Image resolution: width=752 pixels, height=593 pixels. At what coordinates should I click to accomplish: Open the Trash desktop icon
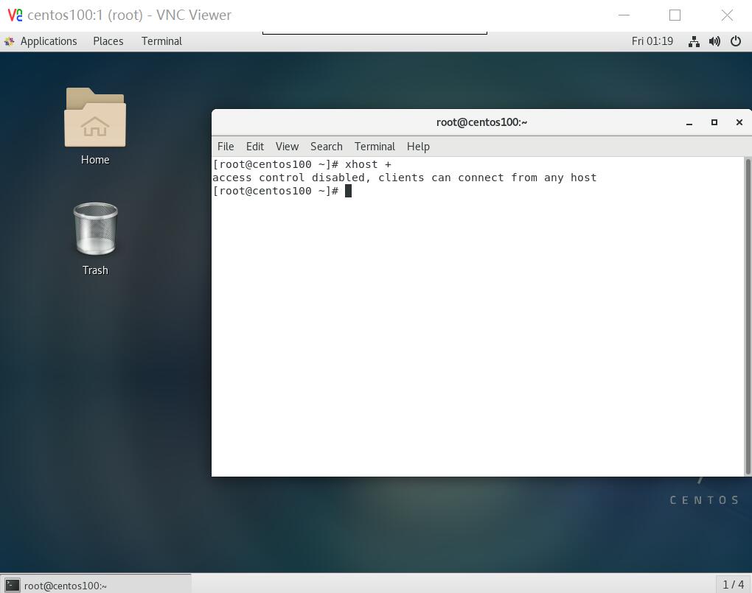click(95, 228)
